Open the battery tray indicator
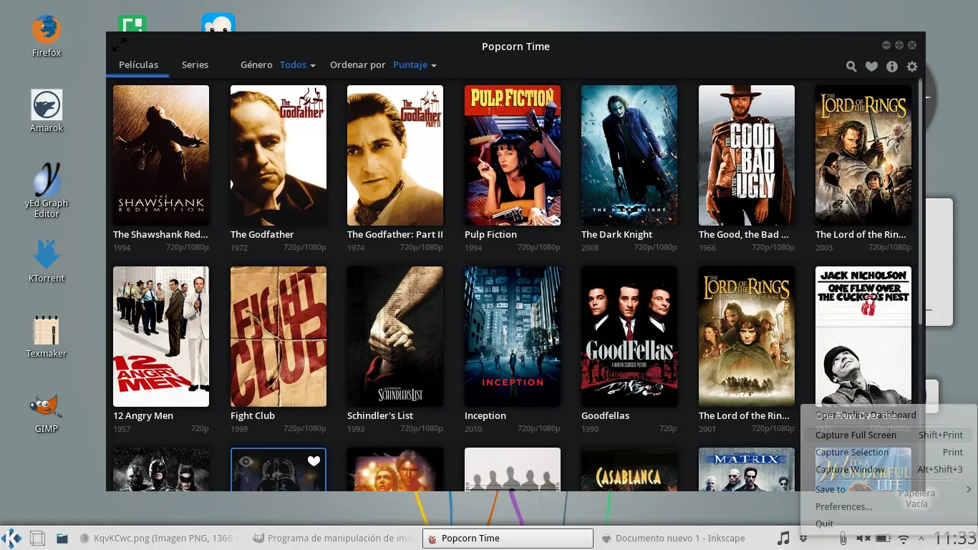This screenshot has height=550, width=978. point(883,538)
